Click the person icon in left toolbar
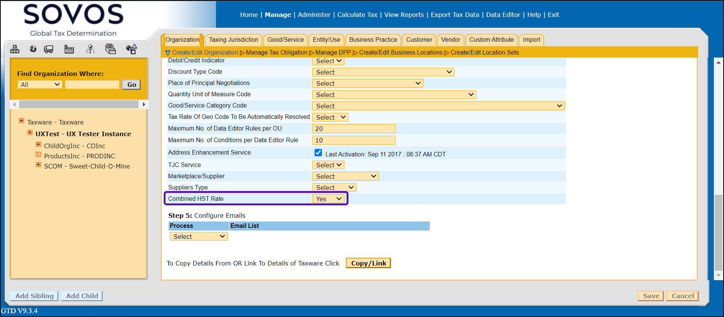The height and width of the screenshot is (317, 724). (90, 49)
